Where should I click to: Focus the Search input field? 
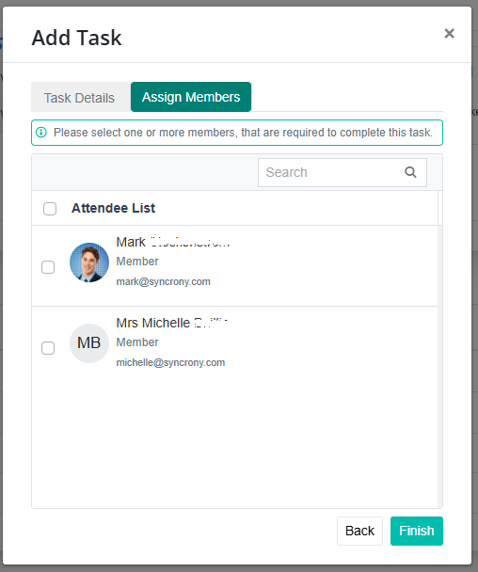pos(343,172)
